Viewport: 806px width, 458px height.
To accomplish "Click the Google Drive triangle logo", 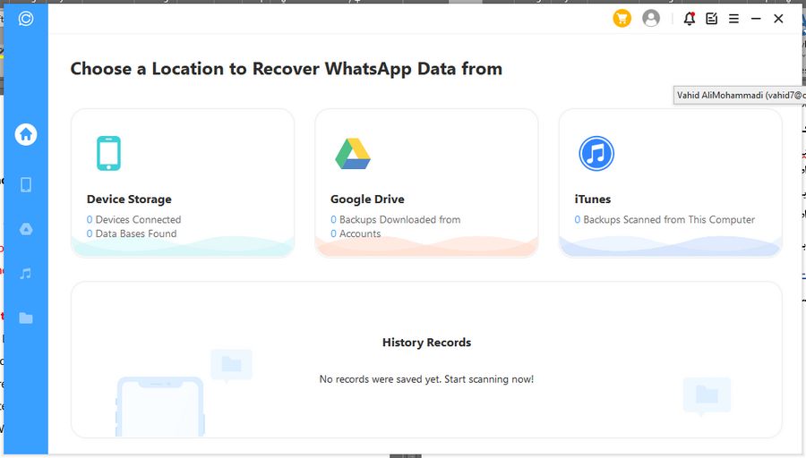I will pyautogui.click(x=353, y=154).
